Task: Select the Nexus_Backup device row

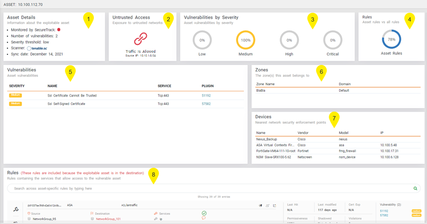Action: coord(267,138)
